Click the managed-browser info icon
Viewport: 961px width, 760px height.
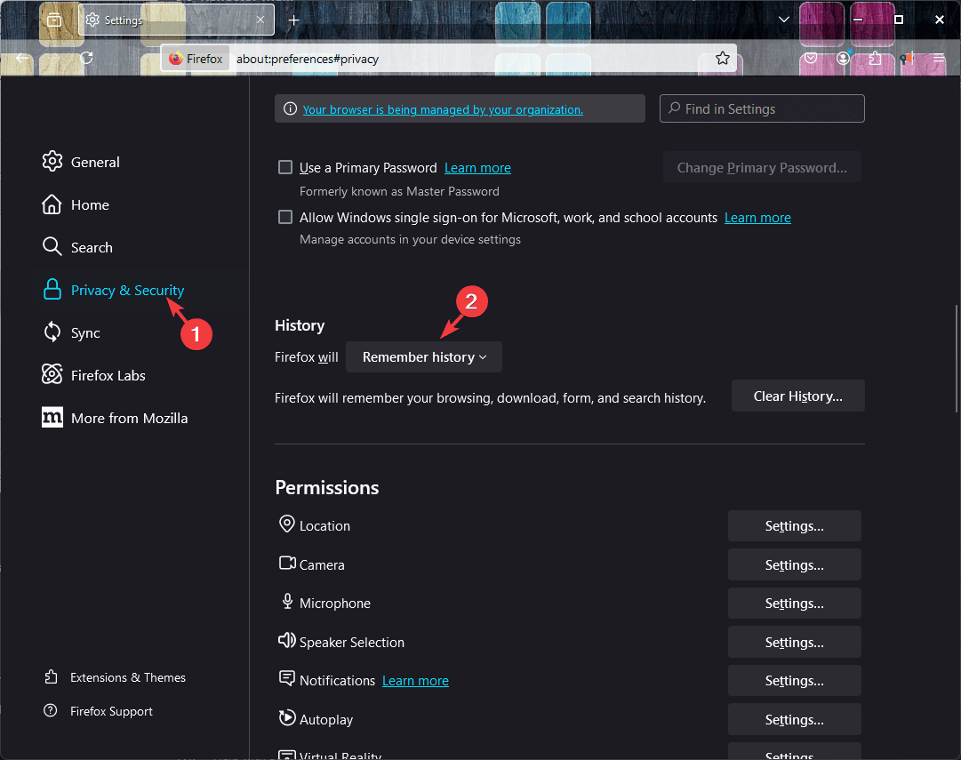pos(290,109)
